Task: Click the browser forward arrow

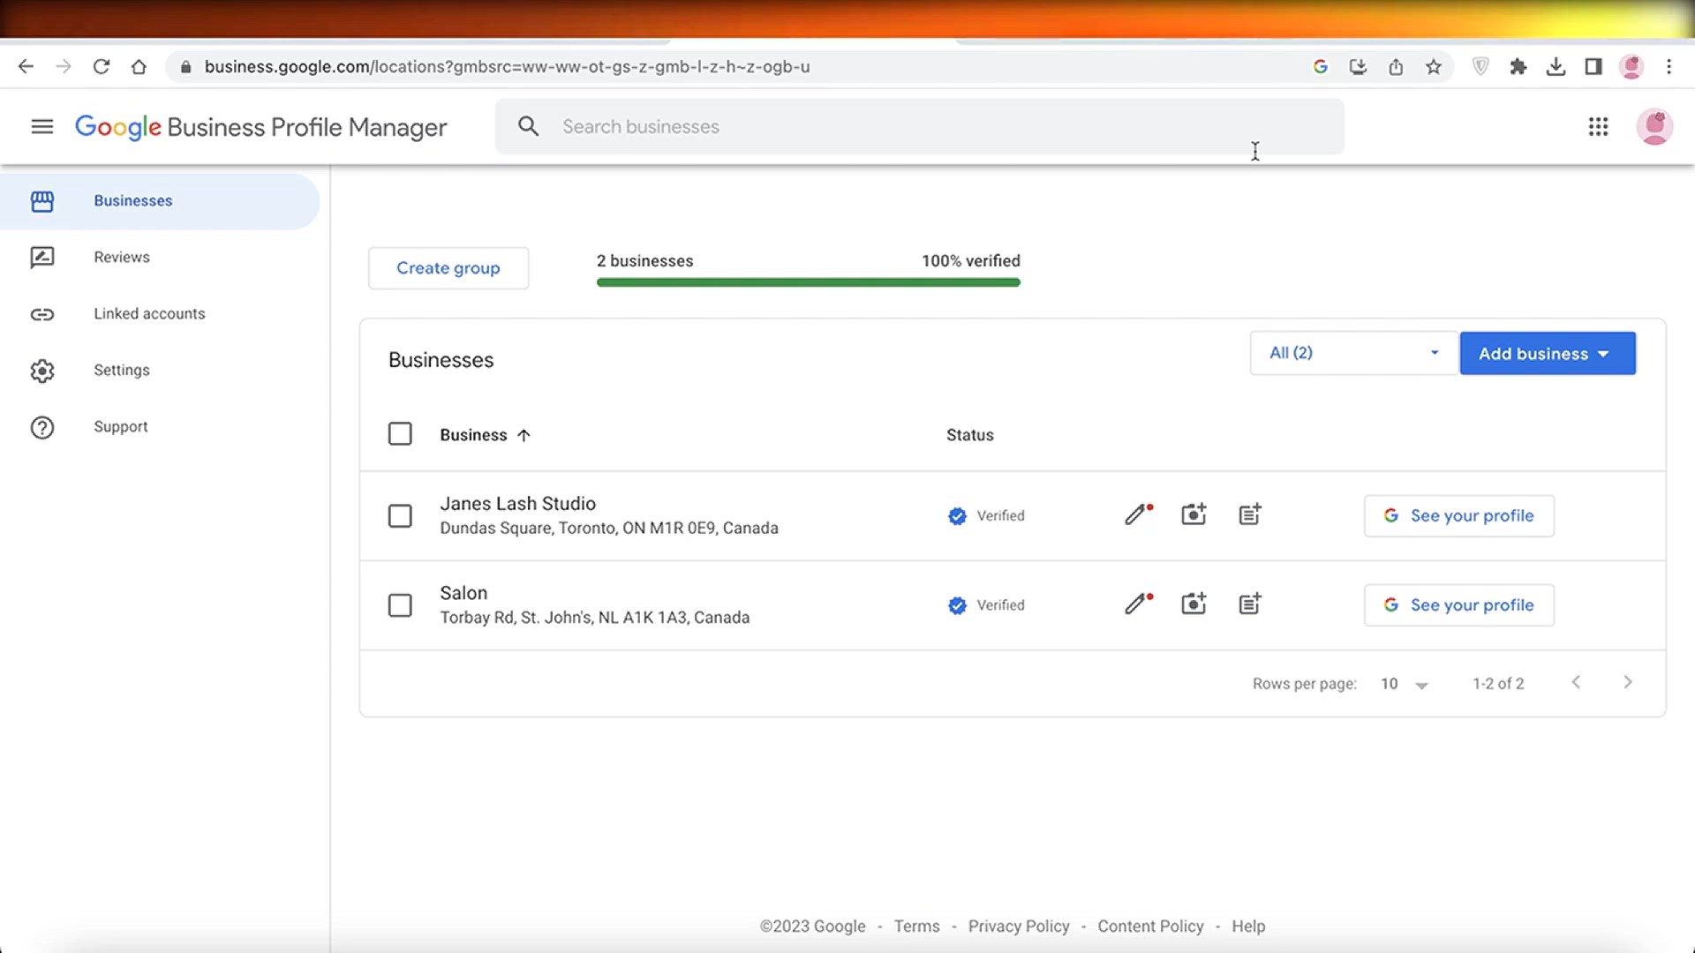Action: point(63,66)
